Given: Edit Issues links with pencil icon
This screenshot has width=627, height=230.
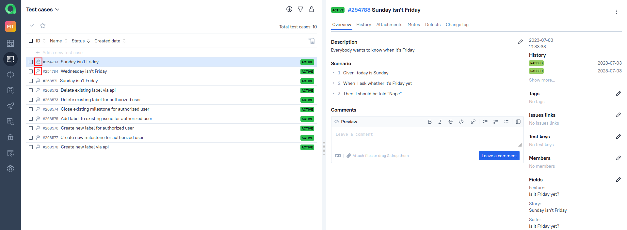Looking at the screenshot, I should [619, 115].
